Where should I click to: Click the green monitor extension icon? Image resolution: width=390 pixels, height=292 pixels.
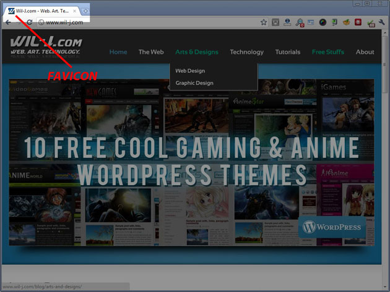click(334, 22)
